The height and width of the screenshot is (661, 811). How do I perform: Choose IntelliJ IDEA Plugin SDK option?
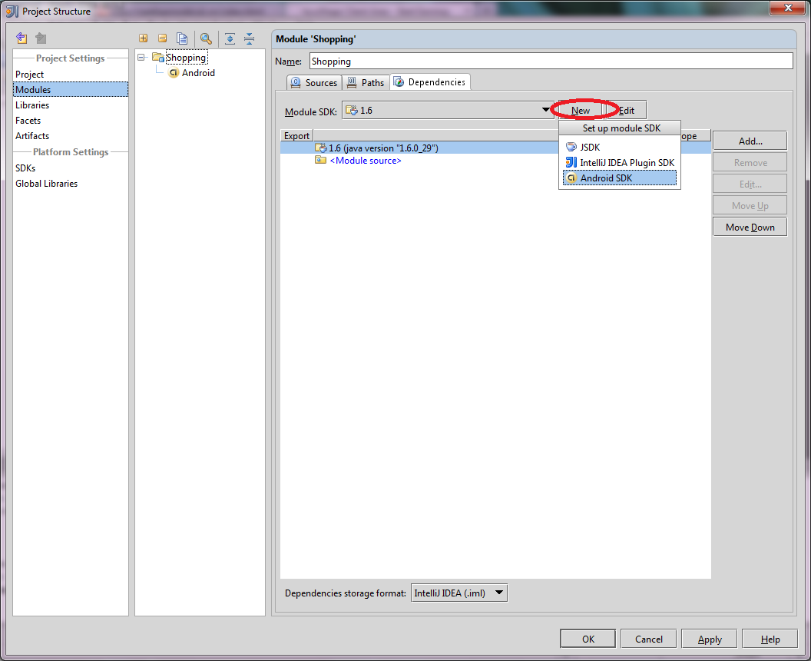(620, 162)
